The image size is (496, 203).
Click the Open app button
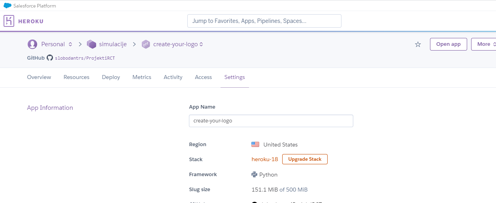(x=449, y=44)
